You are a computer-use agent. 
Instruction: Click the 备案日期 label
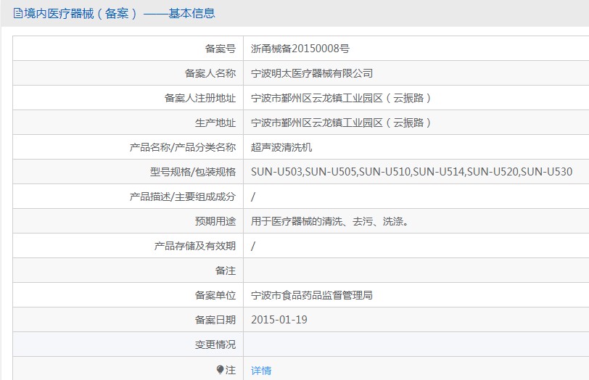click(215, 320)
